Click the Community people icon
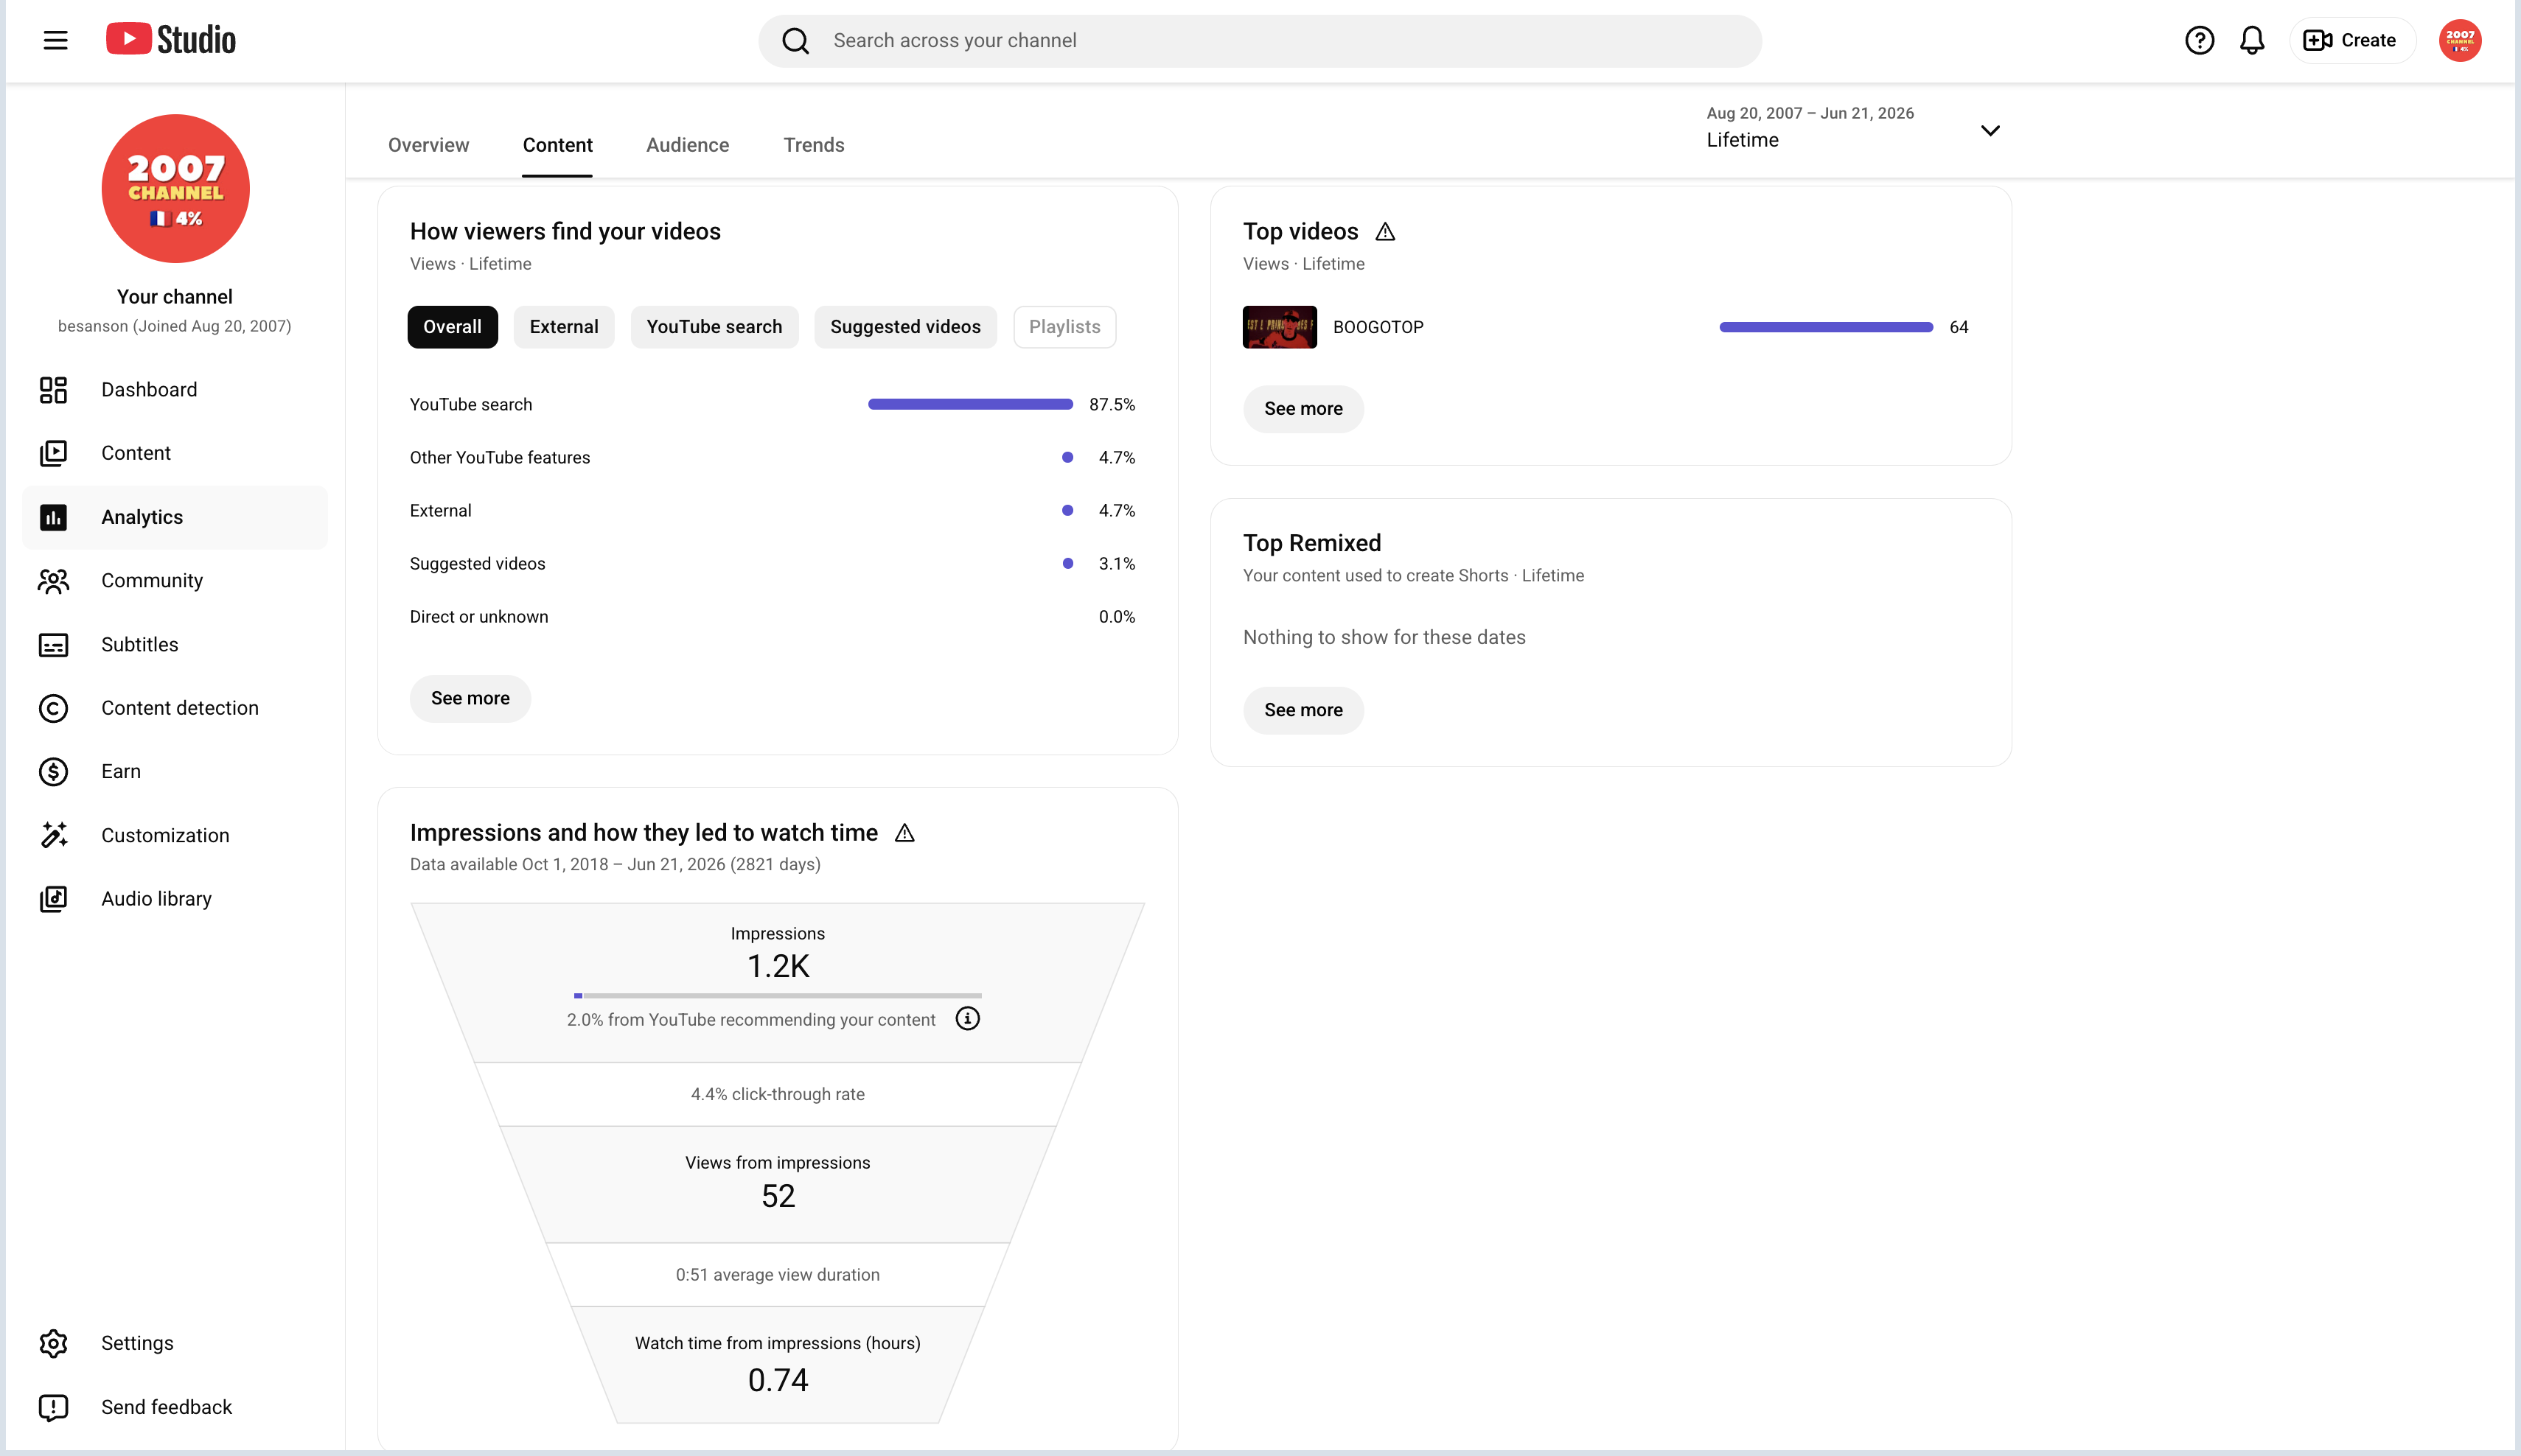Image resolution: width=2521 pixels, height=1456 pixels. [x=53, y=581]
